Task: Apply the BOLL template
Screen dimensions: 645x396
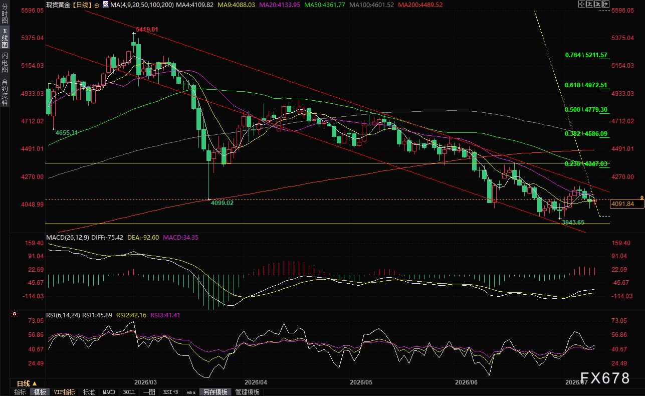Action: (x=129, y=392)
